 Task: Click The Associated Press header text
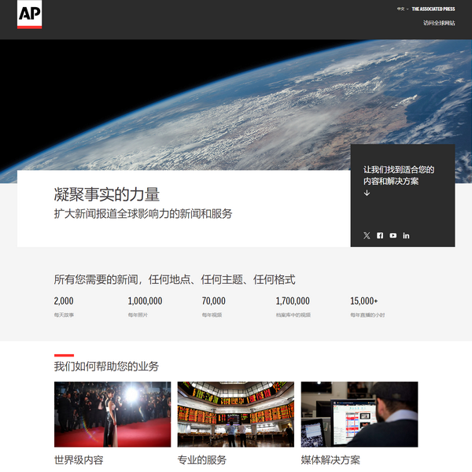[x=433, y=9]
